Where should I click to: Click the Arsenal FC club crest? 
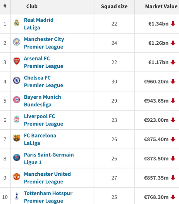pos(17,61)
